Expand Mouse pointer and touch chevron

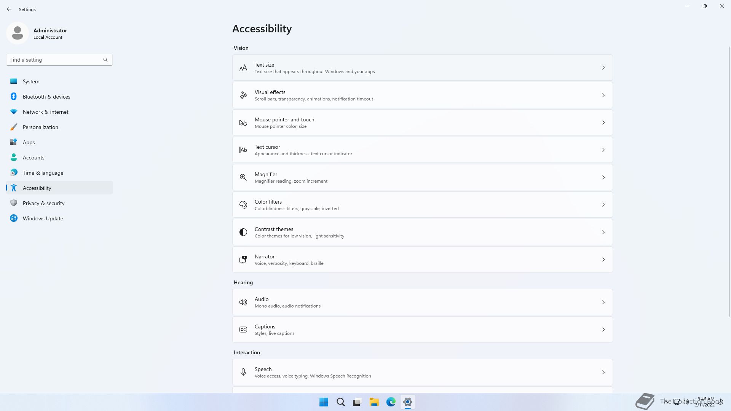[603, 123]
